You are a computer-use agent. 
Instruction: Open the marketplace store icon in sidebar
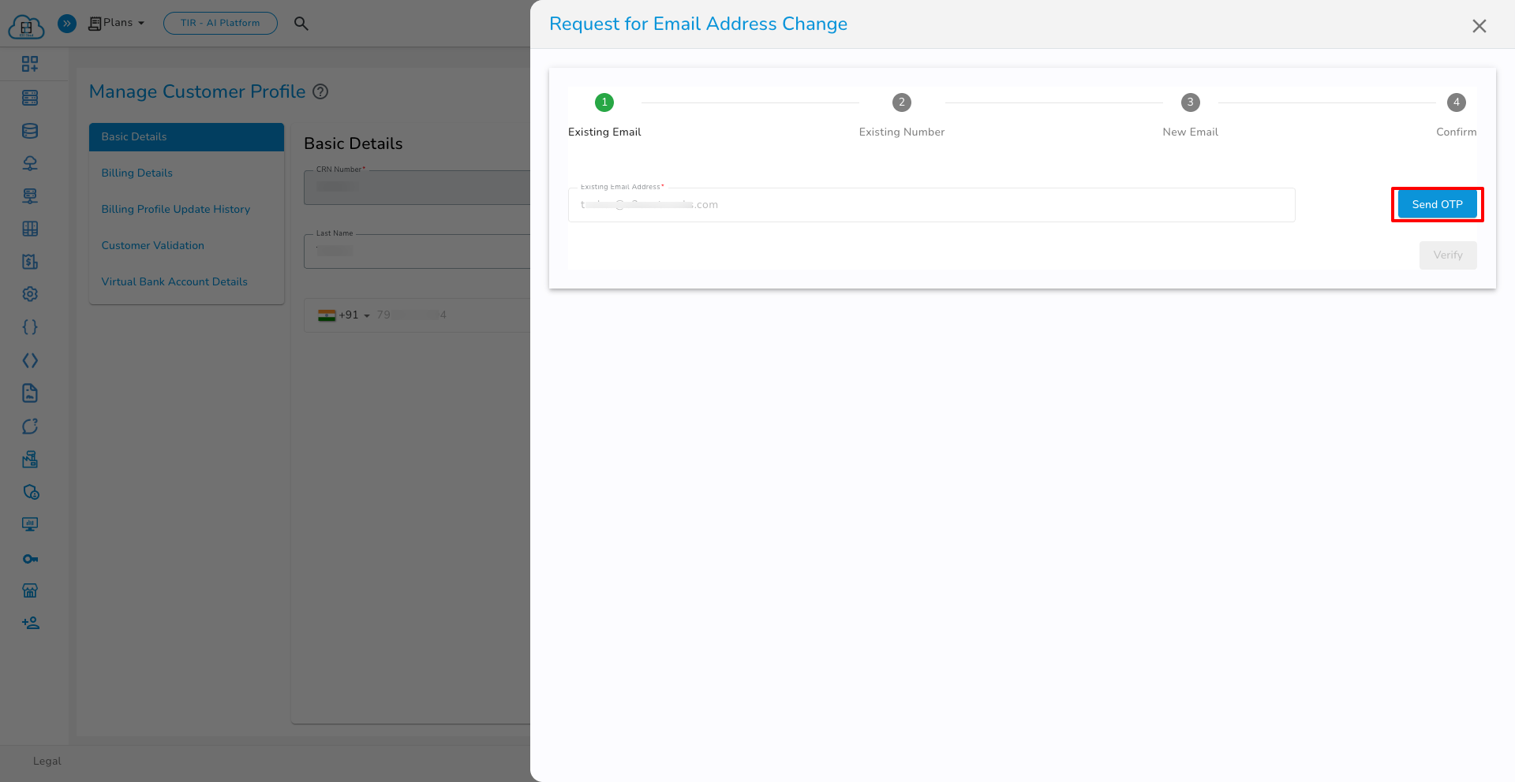[30, 590]
